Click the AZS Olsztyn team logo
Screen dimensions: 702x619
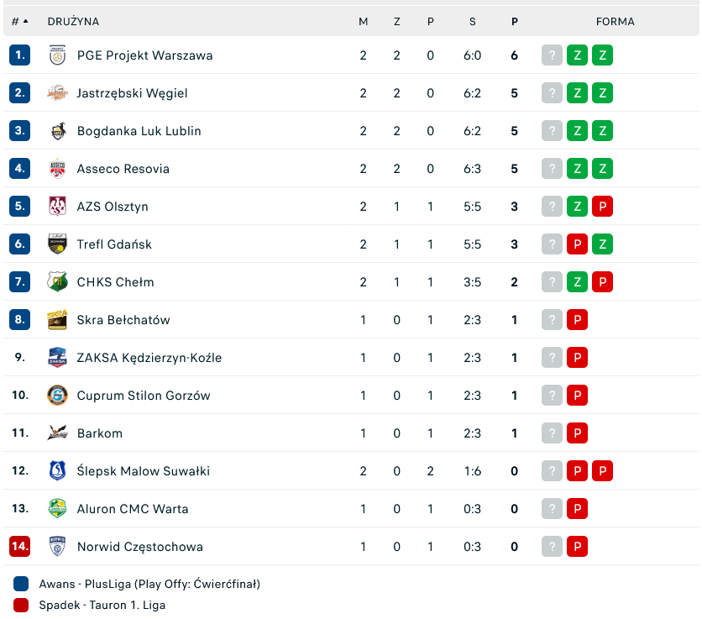coord(57,207)
